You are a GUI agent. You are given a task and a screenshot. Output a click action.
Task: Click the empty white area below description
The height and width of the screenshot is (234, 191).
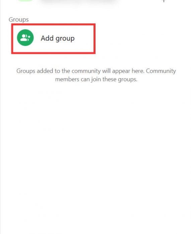coord(96,149)
